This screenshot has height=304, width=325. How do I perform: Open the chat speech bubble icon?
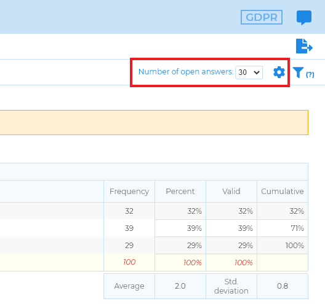[304, 17]
